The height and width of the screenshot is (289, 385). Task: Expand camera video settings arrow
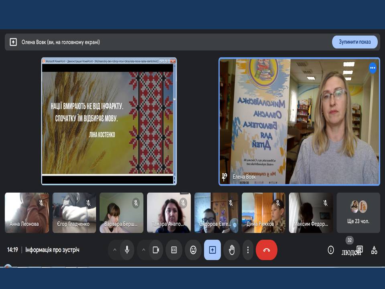click(144, 250)
